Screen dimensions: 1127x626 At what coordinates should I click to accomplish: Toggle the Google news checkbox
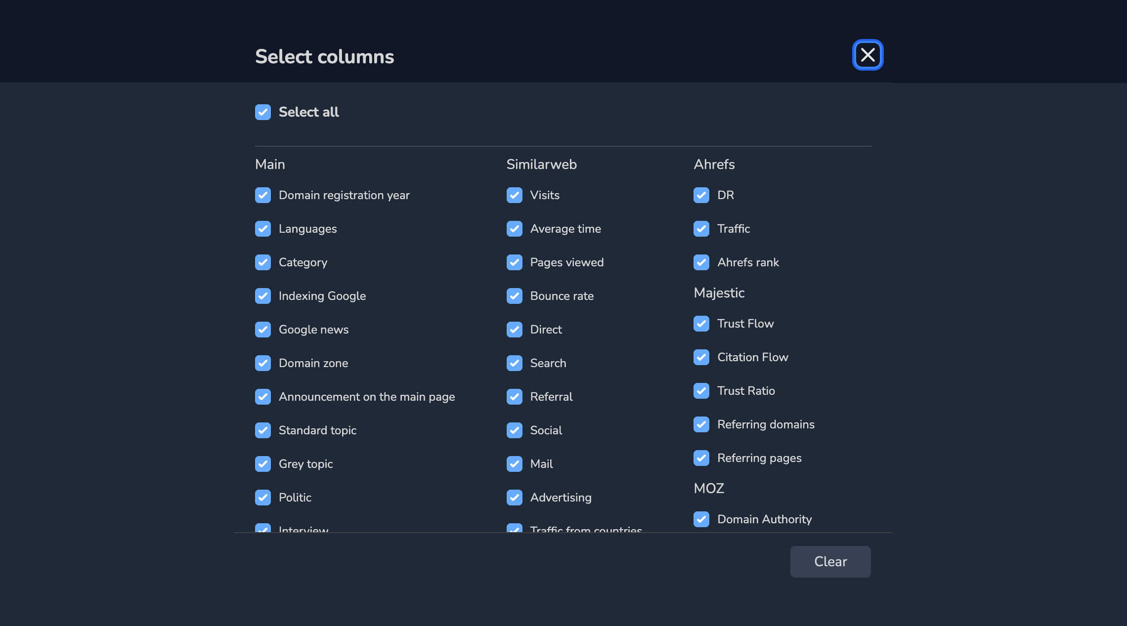coord(263,330)
